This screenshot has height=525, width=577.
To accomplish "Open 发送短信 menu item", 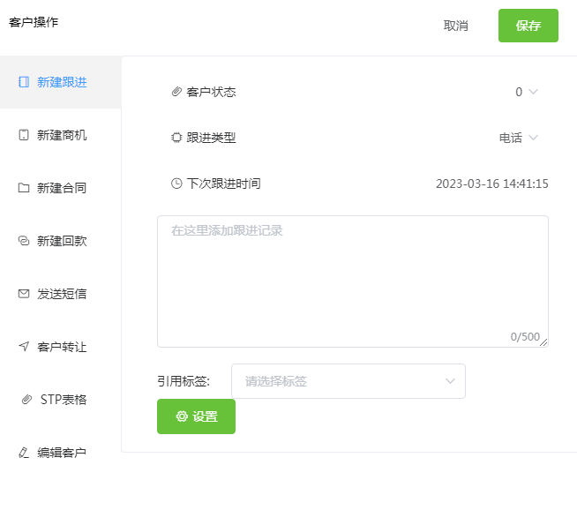I will point(61,294).
